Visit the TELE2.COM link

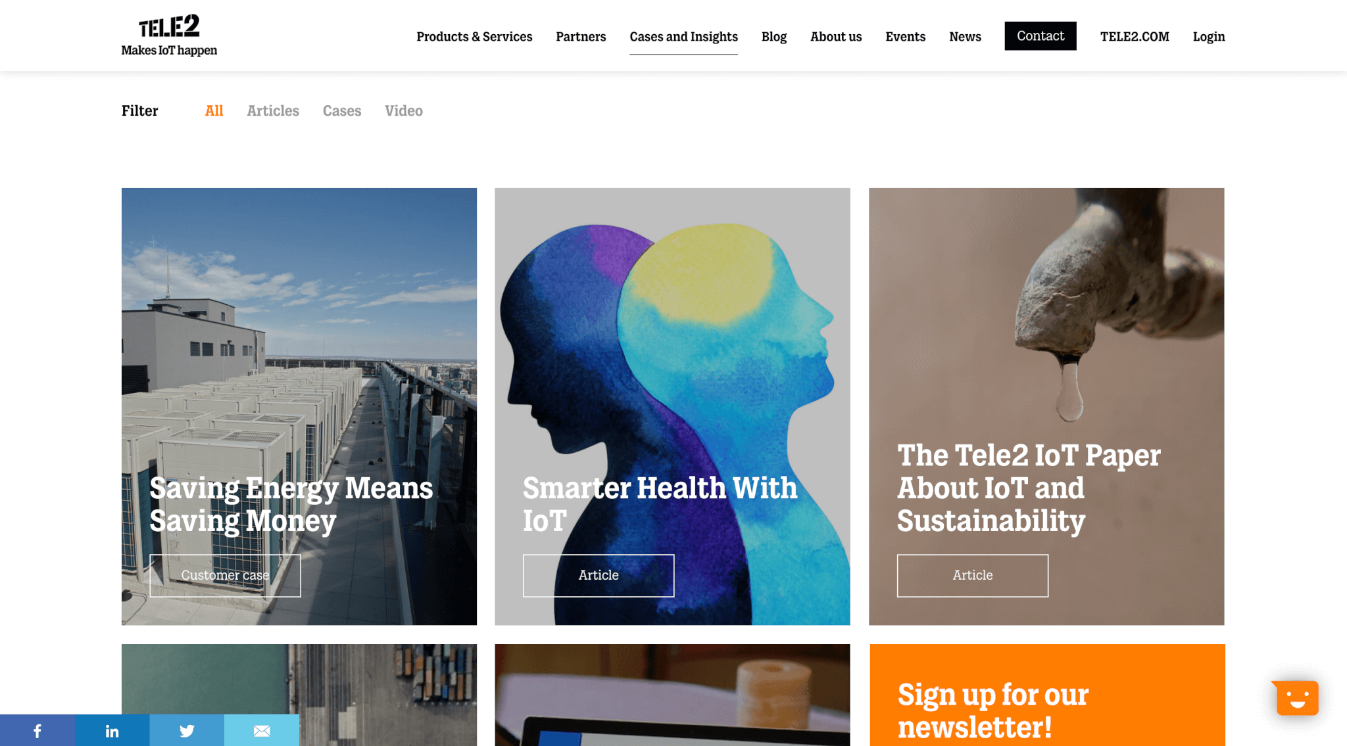pos(1135,37)
